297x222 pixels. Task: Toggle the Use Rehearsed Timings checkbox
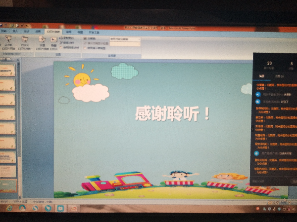61,47
